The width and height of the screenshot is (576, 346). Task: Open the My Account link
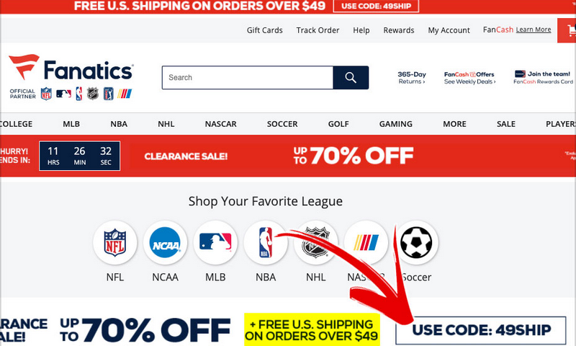pyautogui.click(x=449, y=30)
